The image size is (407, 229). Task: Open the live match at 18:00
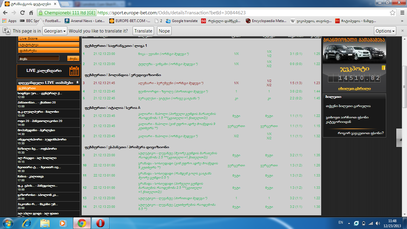(x=49, y=188)
